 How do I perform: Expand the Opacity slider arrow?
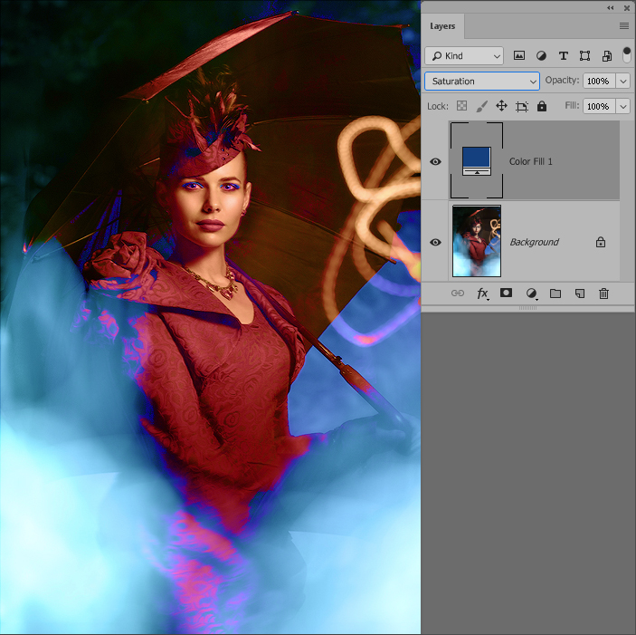[x=623, y=81]
